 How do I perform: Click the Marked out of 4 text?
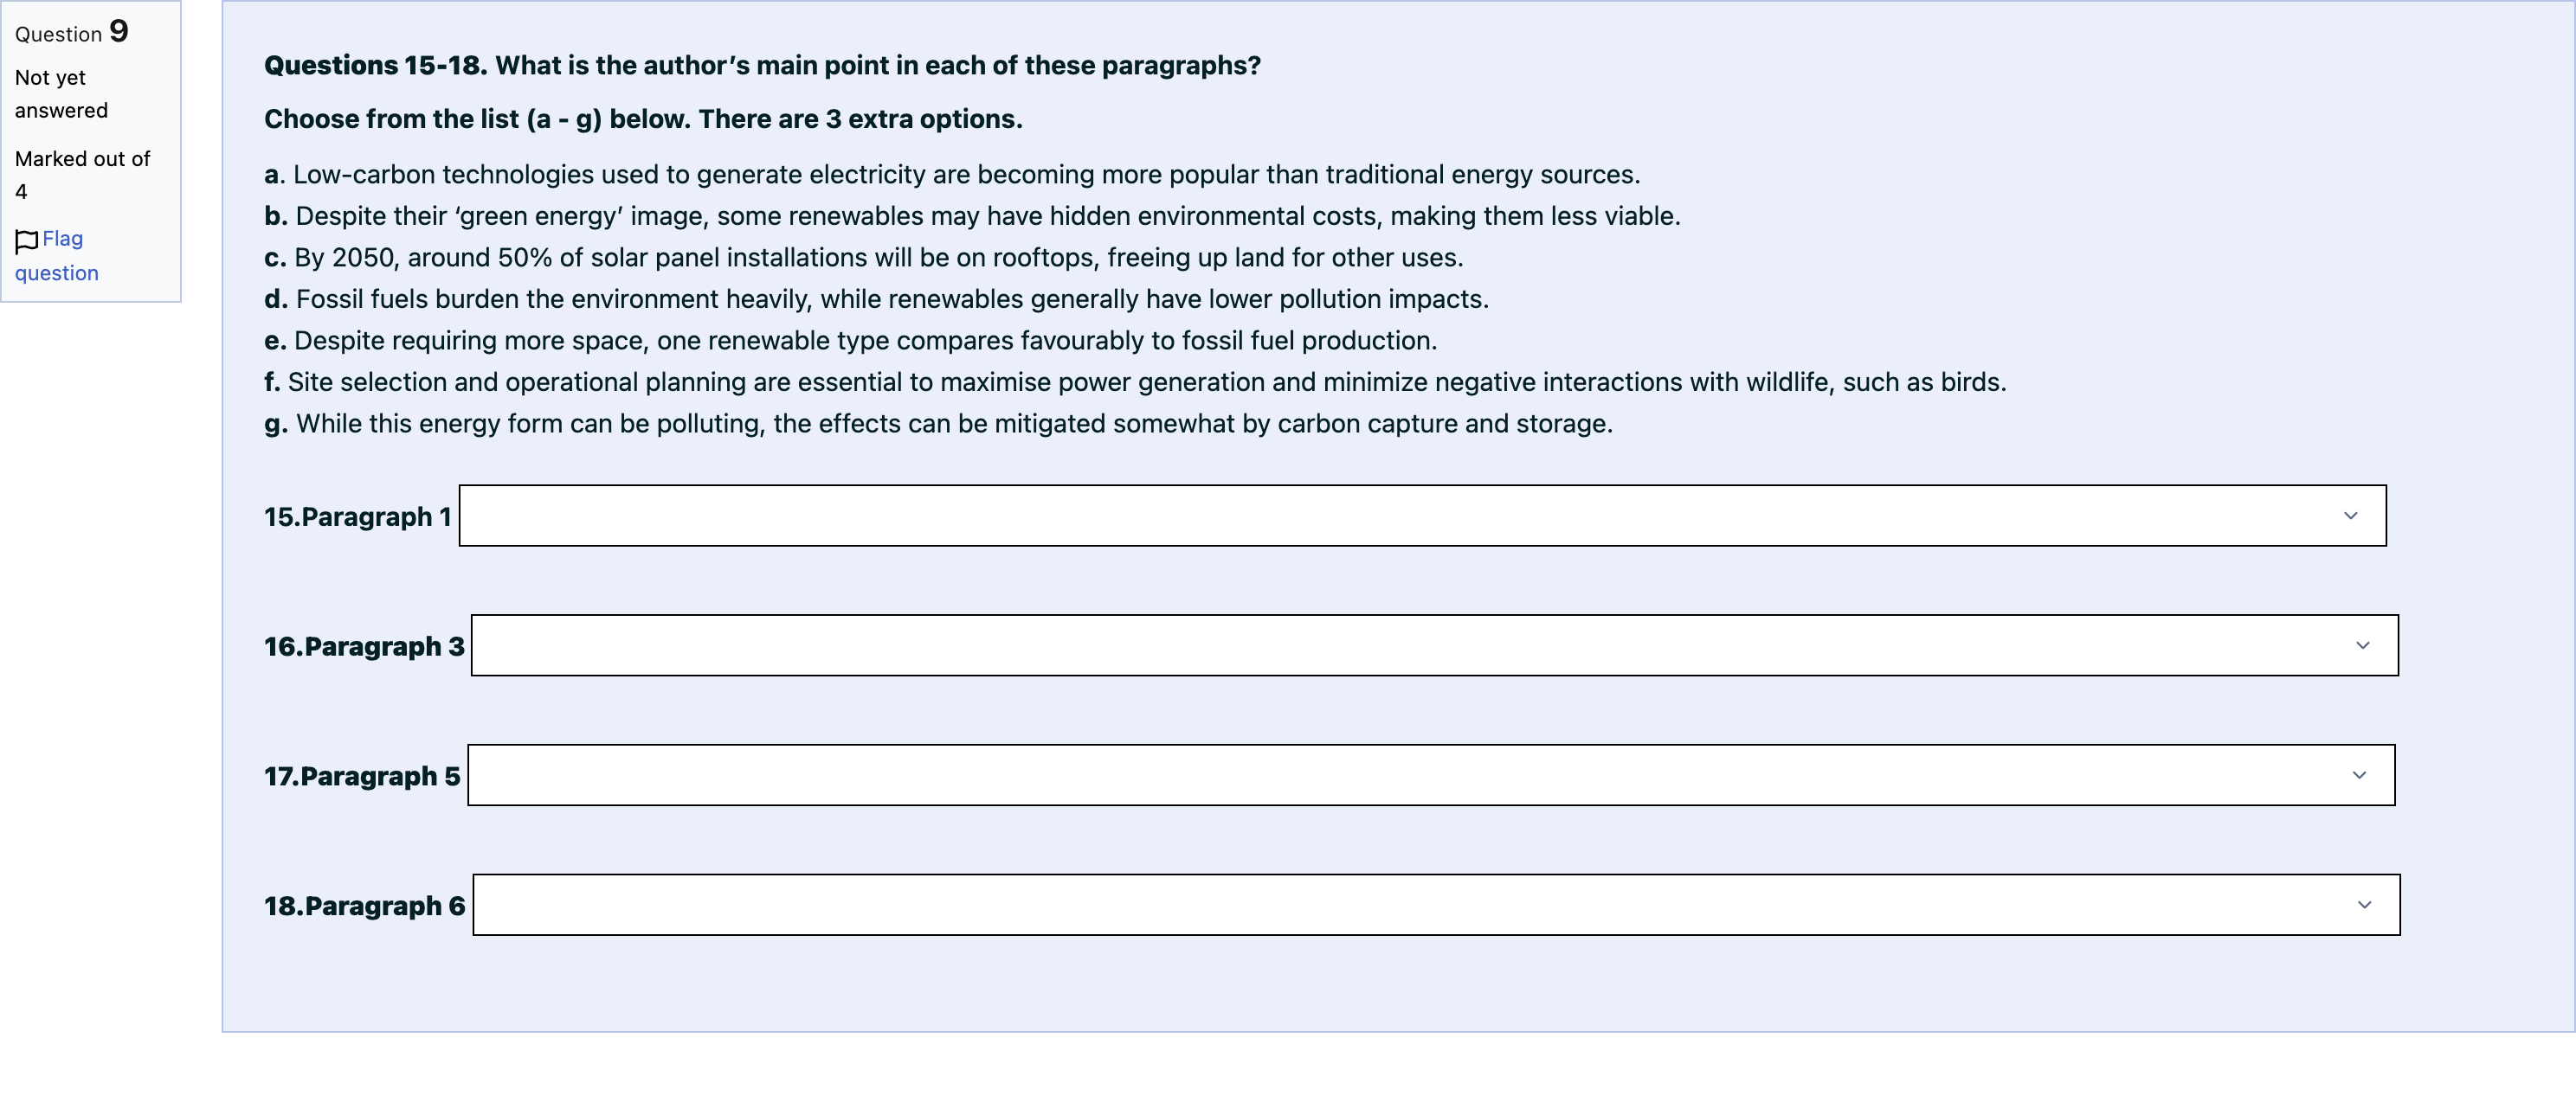(82, 175)
